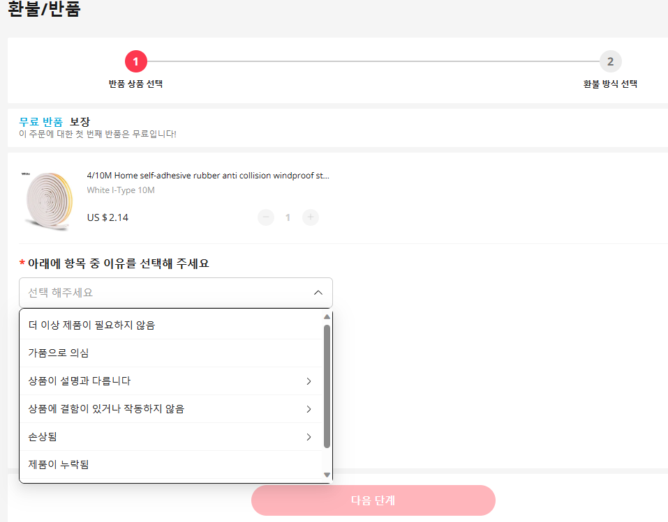Click the quantity value '1'
668x522 pixels.
pyautogui.click(x=288, y=217)
